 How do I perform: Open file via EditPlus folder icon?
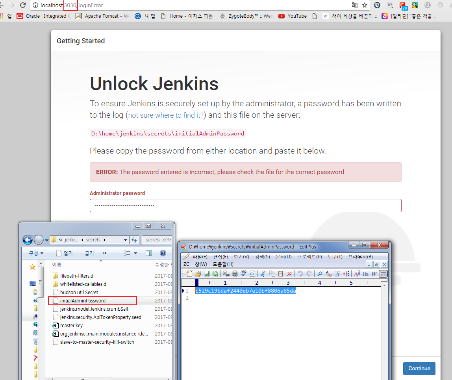pos(198,274)
